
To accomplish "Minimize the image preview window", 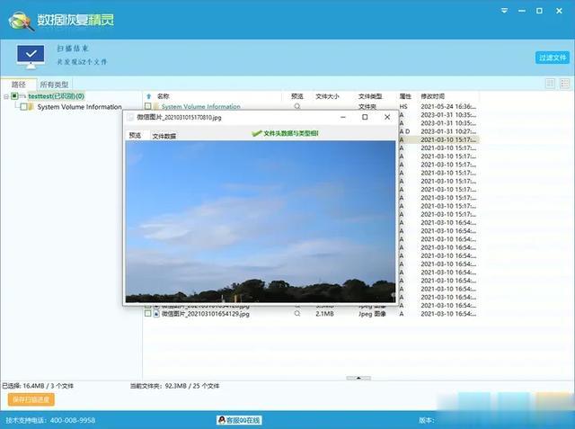I will (343, 117).
